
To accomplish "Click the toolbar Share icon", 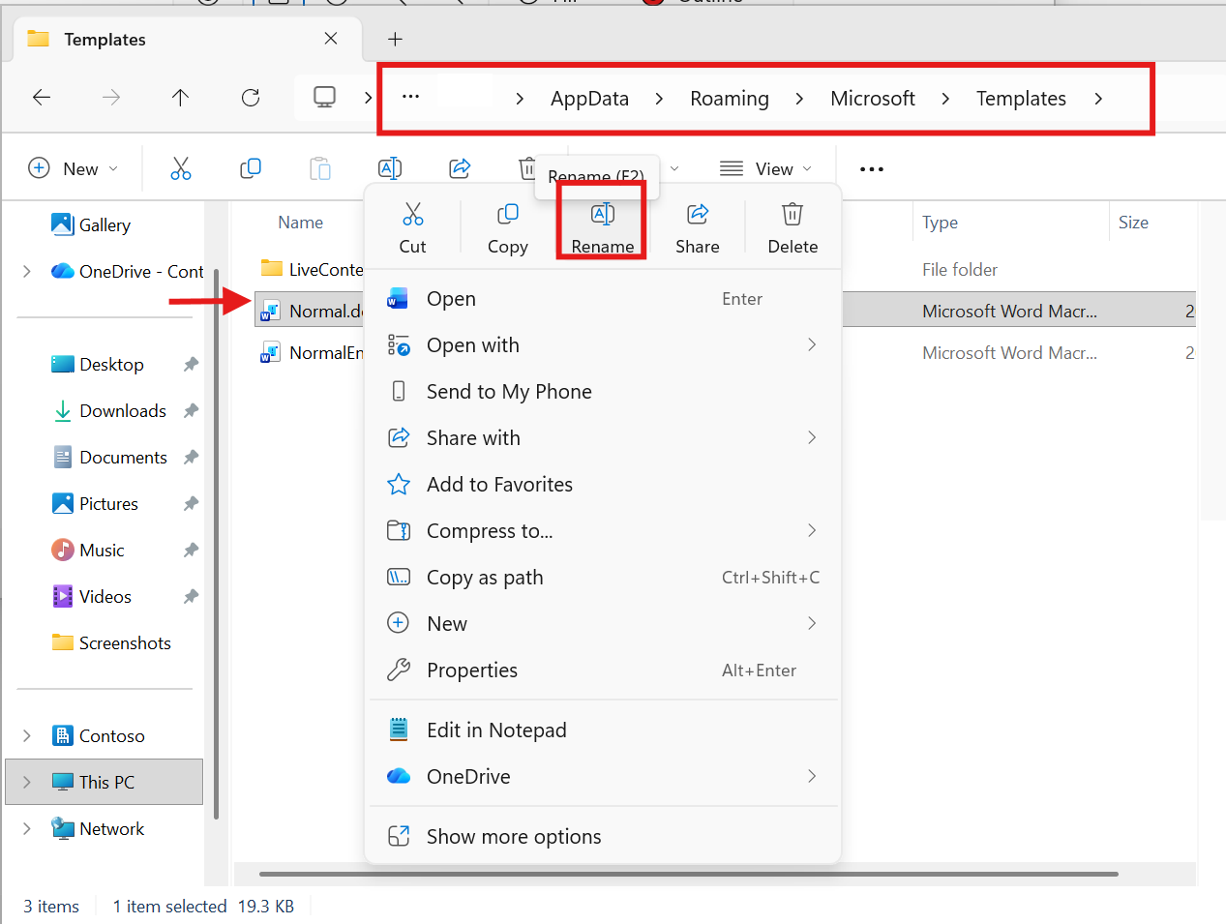I will tap(460, 168).
